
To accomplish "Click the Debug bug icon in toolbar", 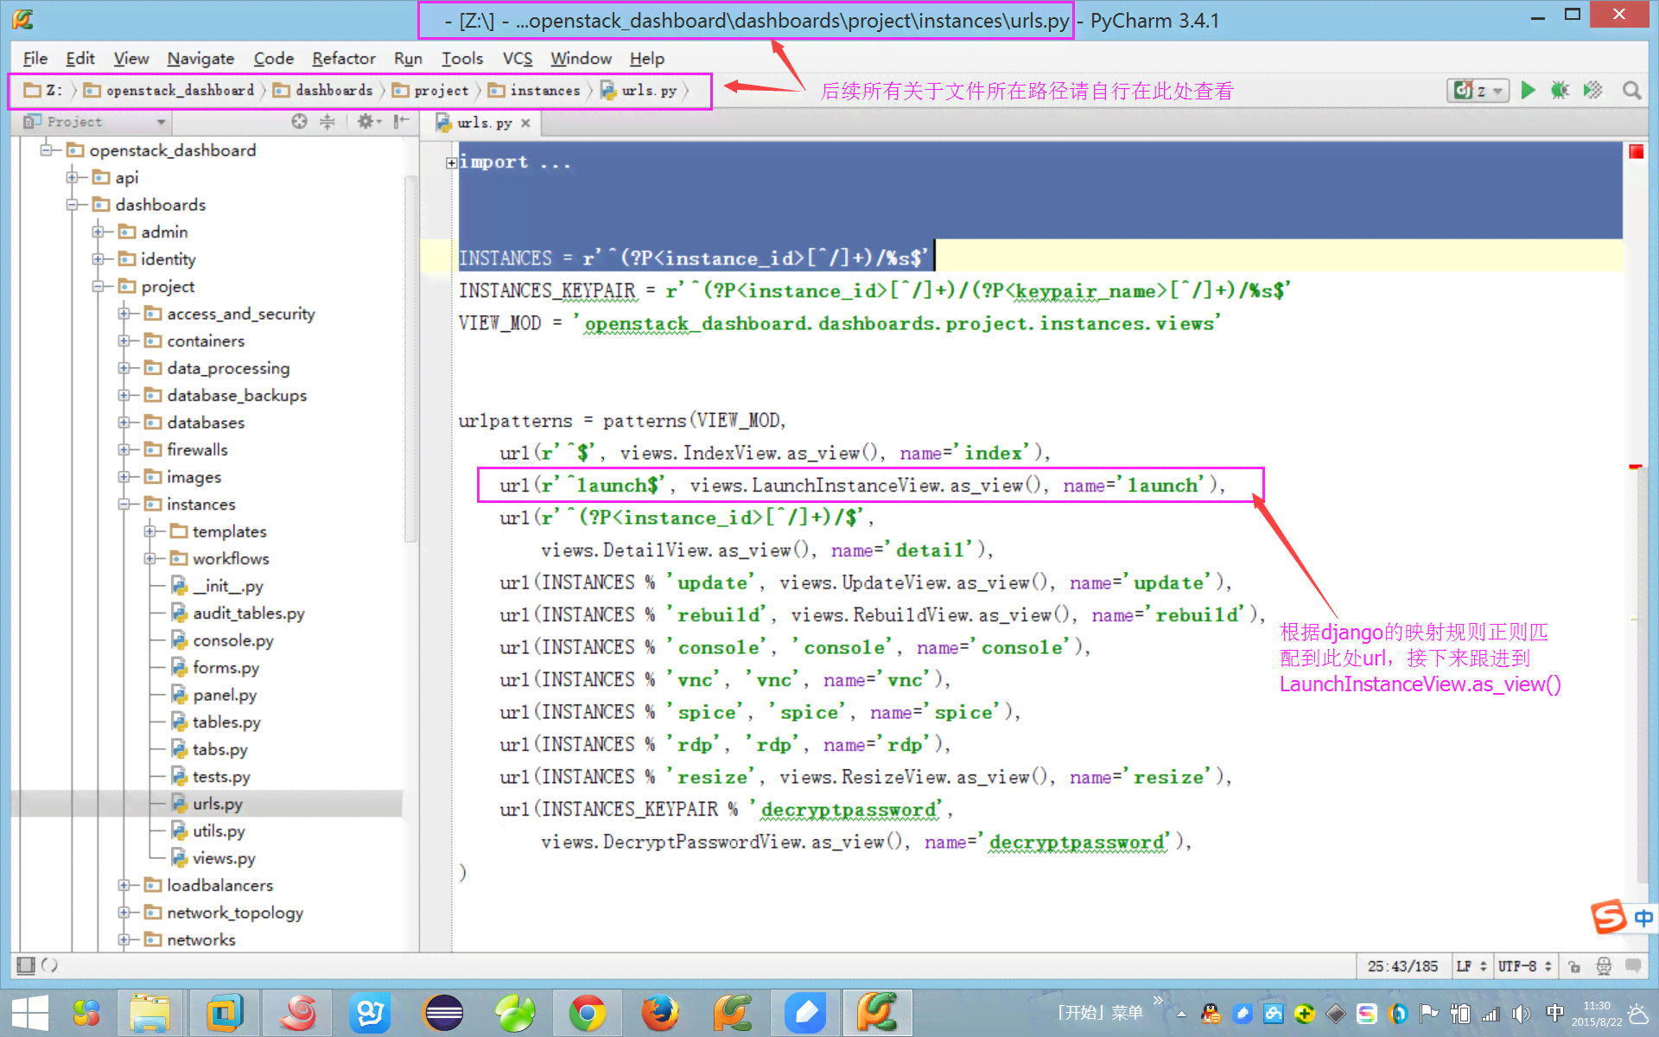I will [x=1560, y=90].
